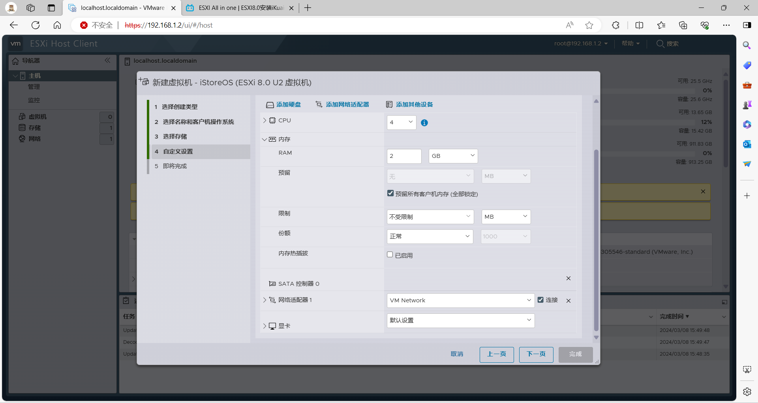Click the Add other device icon
This screenshot has height=403, width=758.
point(389,105)
